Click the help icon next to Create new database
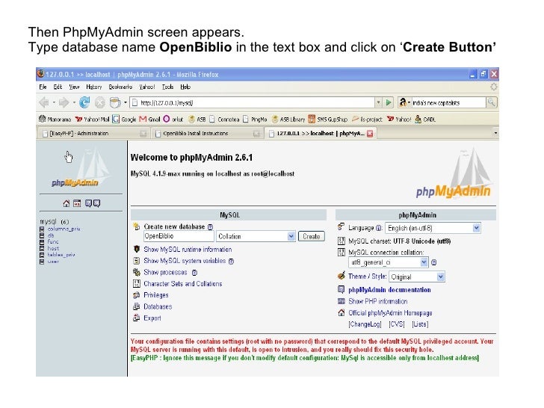544x408 pixels. pyautogui.click(x=210, y=227)
